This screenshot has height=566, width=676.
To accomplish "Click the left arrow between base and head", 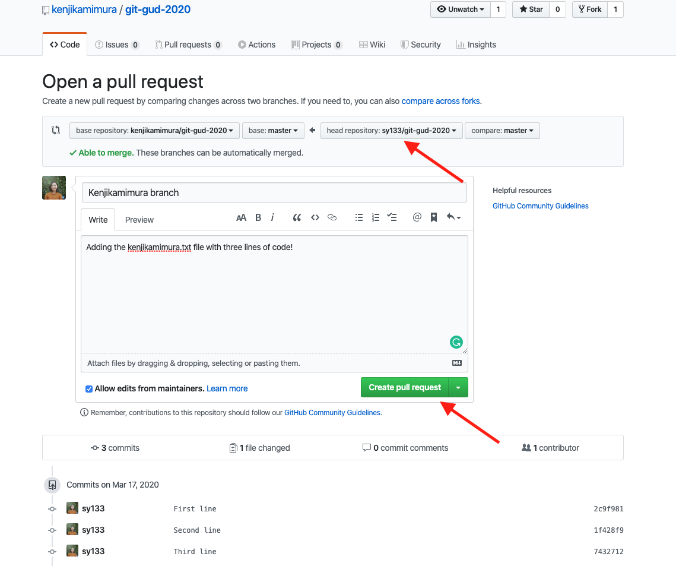I will point(313,130).
